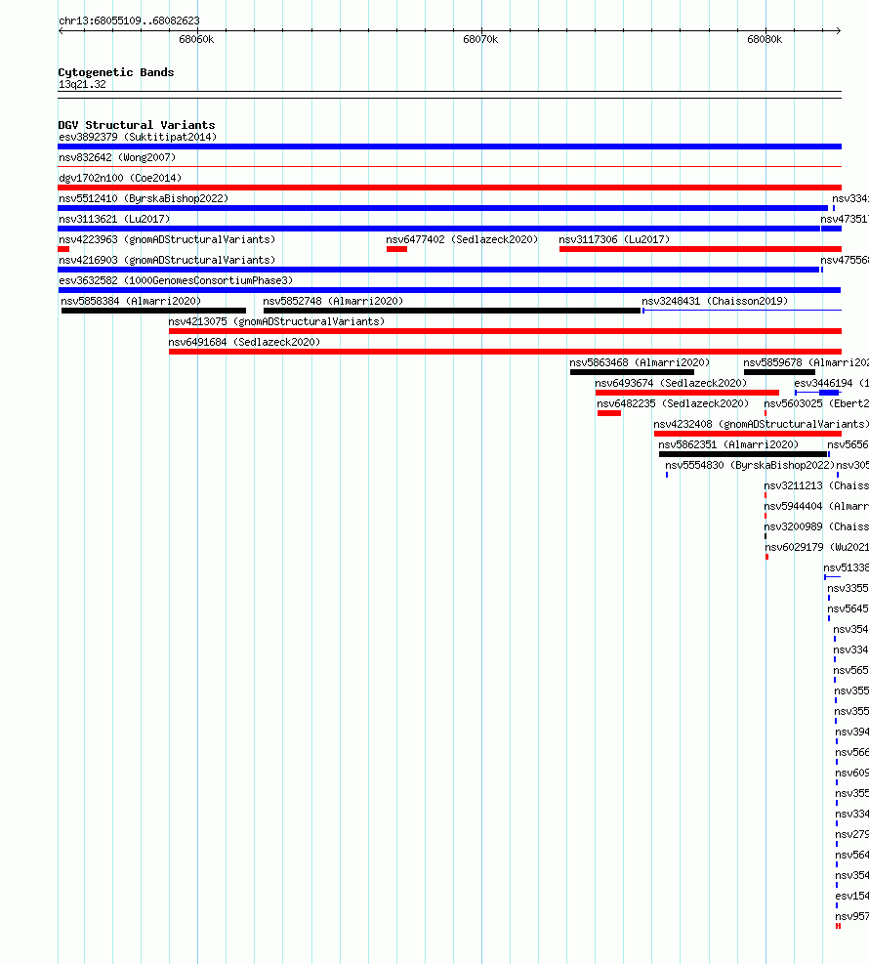
Task: Select the DGV Structural Variants track title
Action: [x=137, y=125]
